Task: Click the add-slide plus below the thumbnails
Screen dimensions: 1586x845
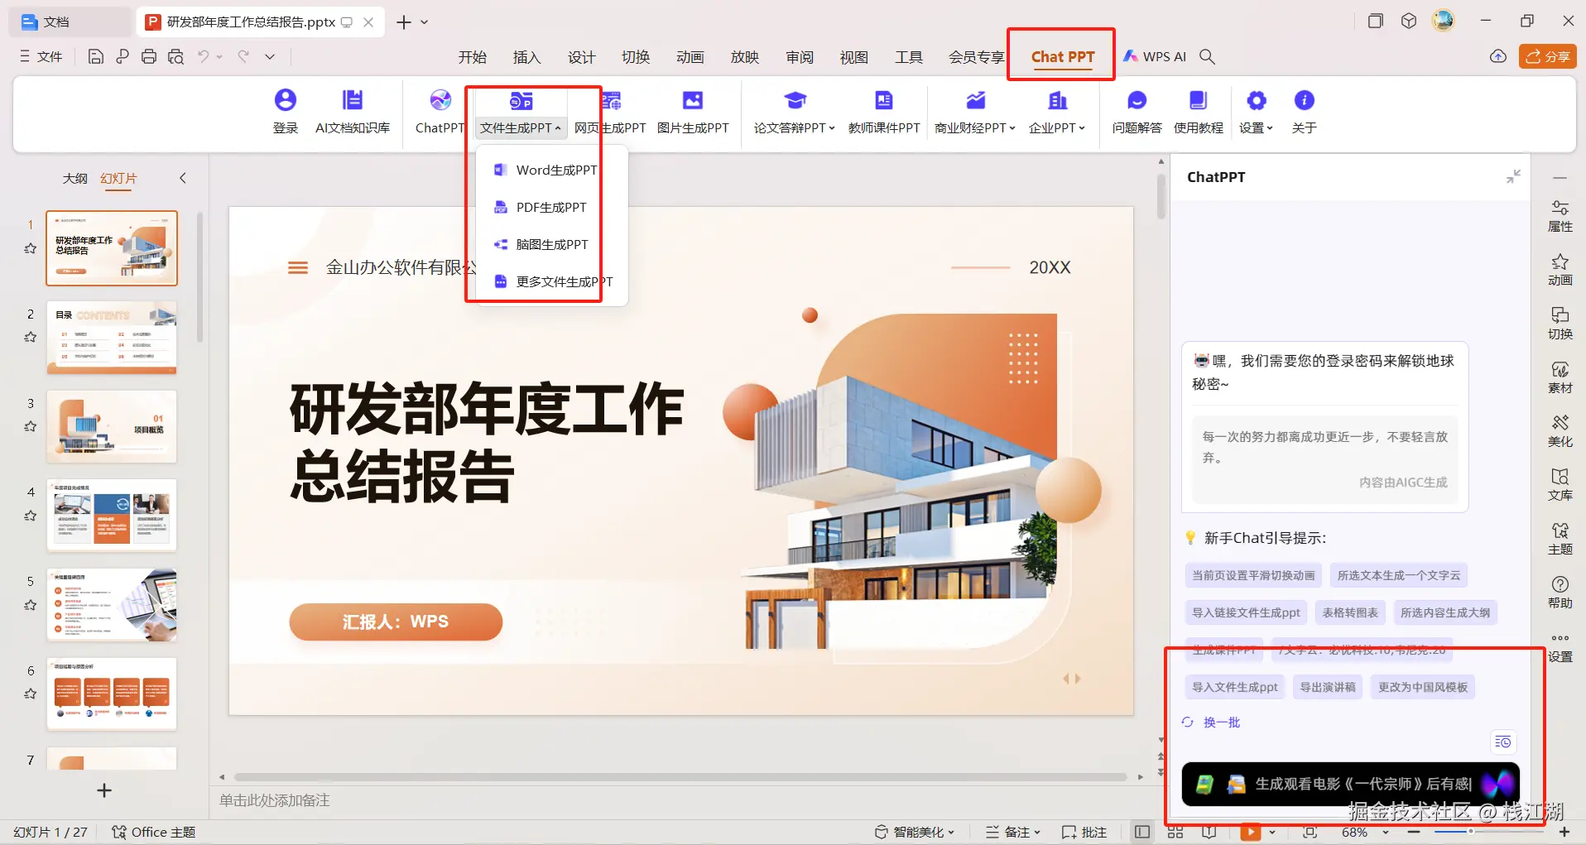Action: 104,790
